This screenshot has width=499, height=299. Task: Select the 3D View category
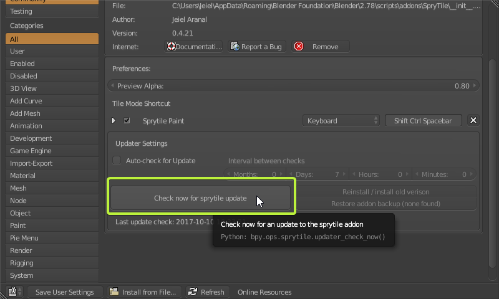tap(52, 88)
